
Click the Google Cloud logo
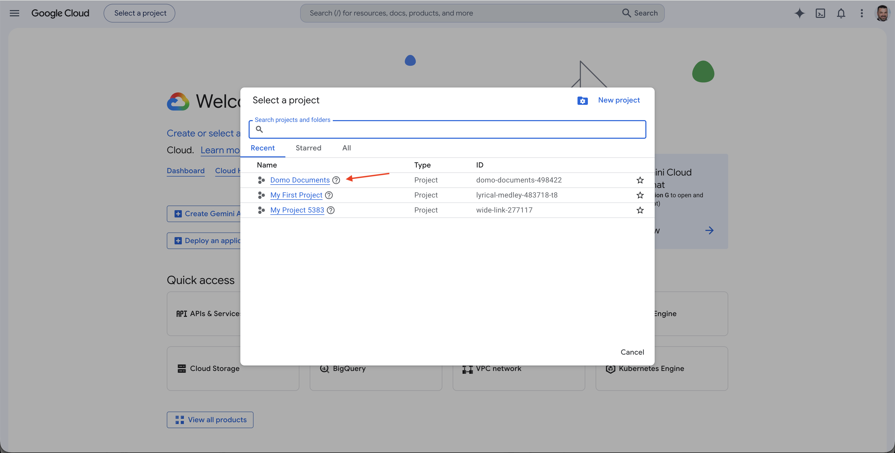coord(60,13)
